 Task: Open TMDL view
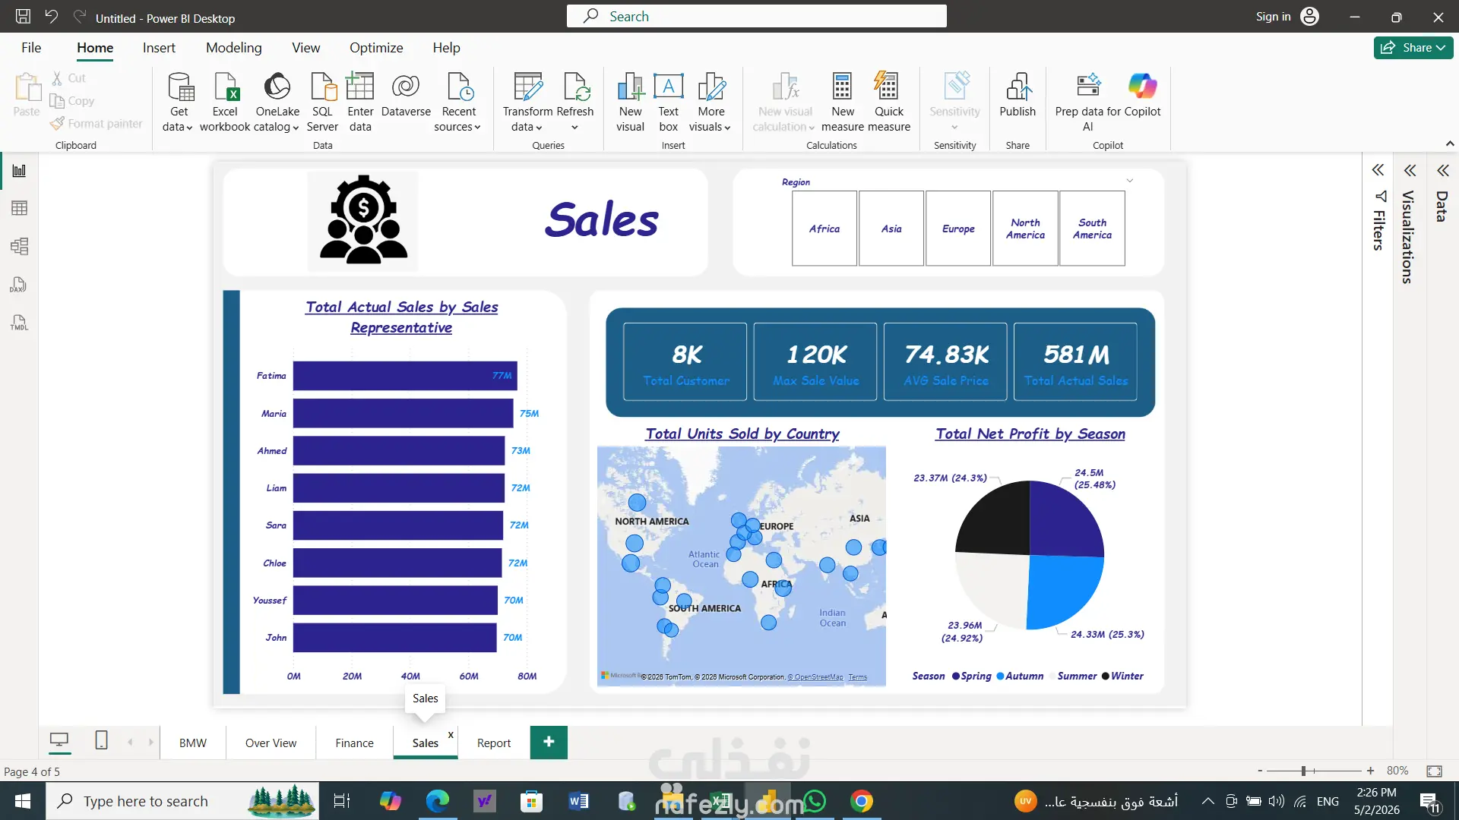click(x=19, y=323)
